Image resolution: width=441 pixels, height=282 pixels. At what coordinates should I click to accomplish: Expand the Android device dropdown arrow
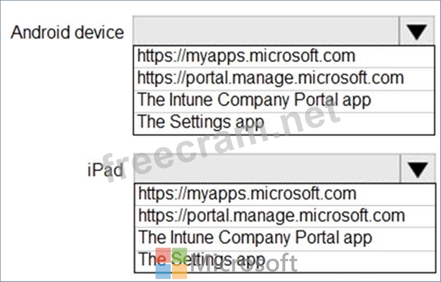(416, 31)
